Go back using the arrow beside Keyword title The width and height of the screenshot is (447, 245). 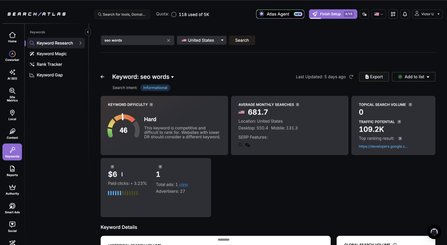103,77
